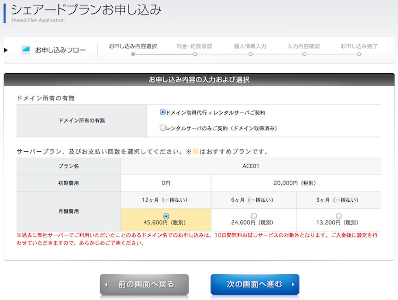The width and height of the screenshot is (398, 300).
Task: Click the left arrow on previous screen button
Action: click(x=107, y=285)
